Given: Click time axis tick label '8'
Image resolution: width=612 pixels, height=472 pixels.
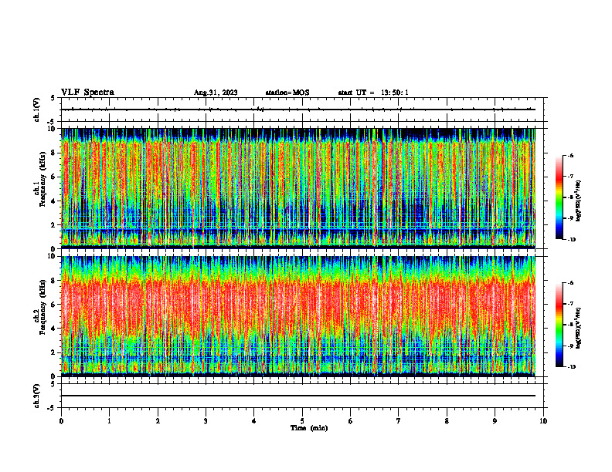Looking at the screenshot, I should coord(447,421).
